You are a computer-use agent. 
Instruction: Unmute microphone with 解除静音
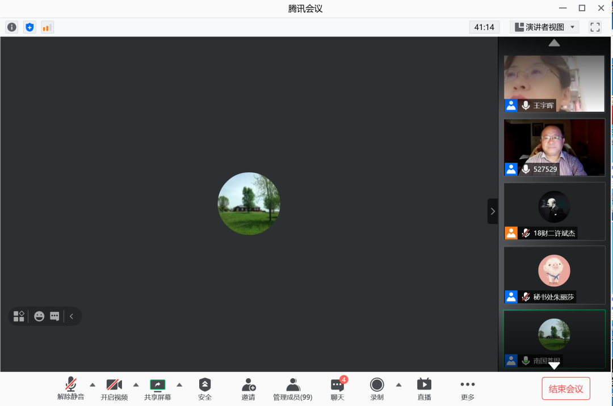71,389
